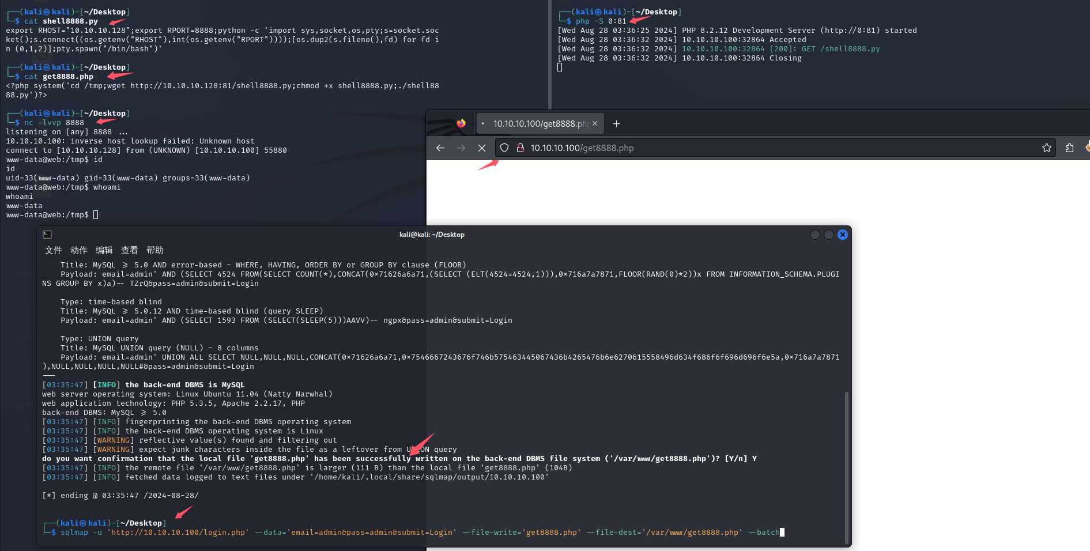The image size is (1090, 551).
Task: Click 'PHP 8.2.12 Development Server' started line
Action: tap(737, 31)
